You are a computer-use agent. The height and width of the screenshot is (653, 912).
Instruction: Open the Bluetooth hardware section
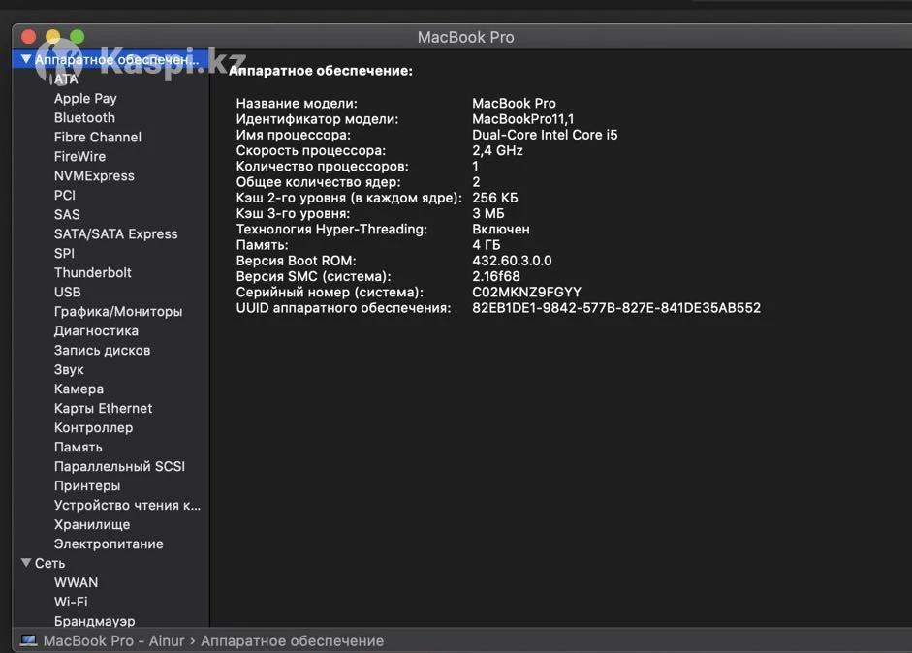pos(84,117)
